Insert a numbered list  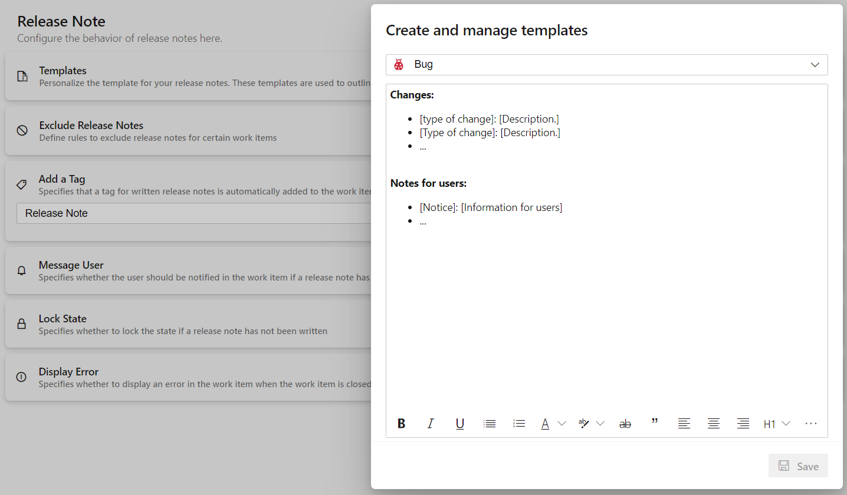coord(519,424)
